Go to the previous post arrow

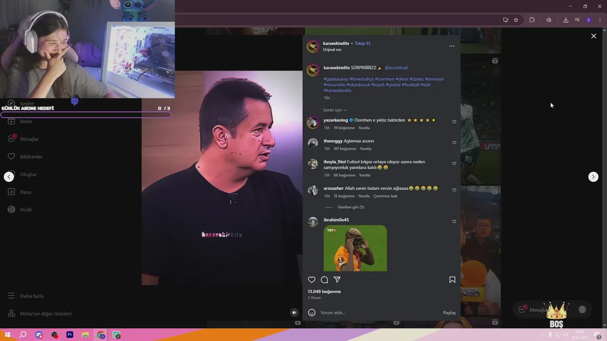click(x=9, y=177)
